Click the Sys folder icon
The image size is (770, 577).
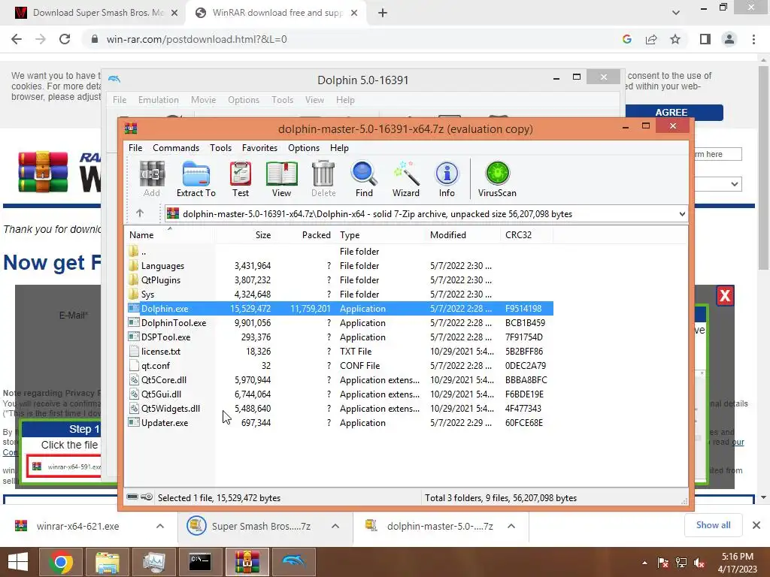[133, 294]
